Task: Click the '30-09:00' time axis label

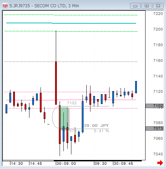Action: click(x=66, y=163)
